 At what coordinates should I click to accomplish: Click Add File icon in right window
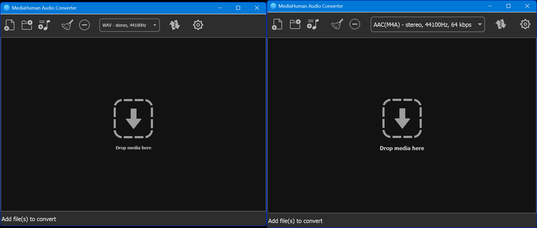click(x=277, y=24)
